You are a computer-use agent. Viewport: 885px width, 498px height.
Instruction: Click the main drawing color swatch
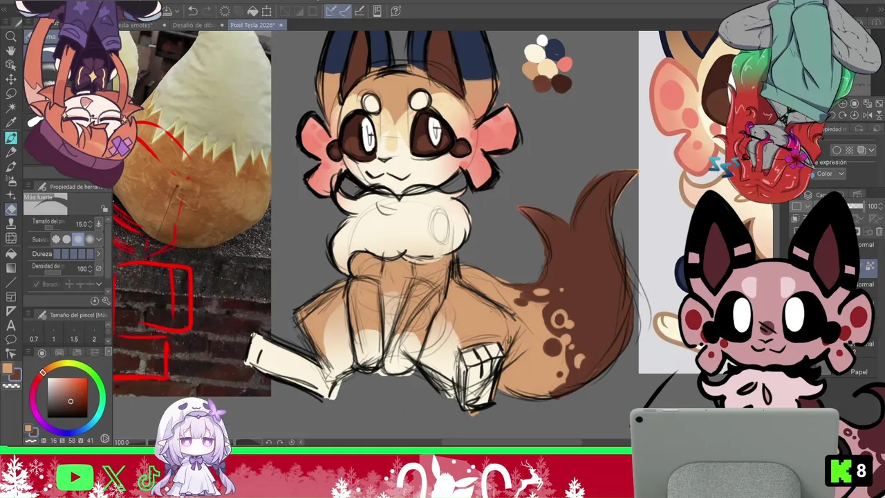tap(8, 369)
